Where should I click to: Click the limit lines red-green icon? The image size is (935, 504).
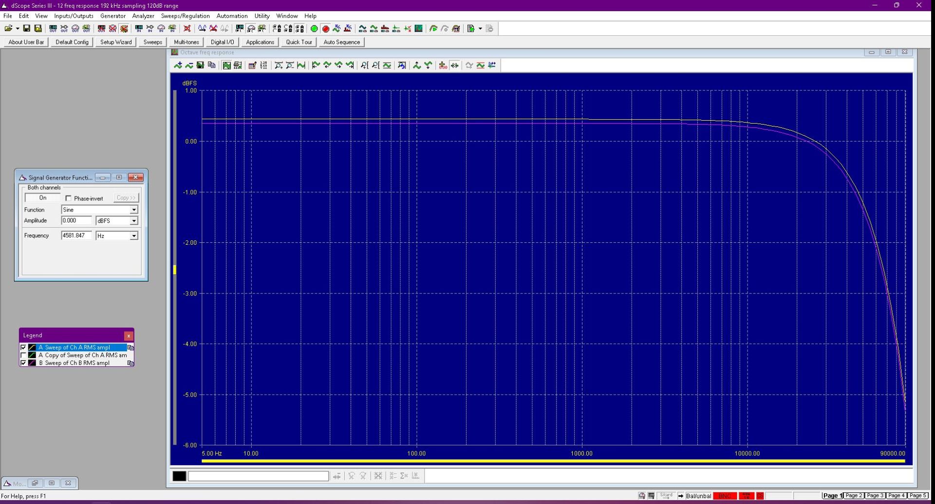click(481, 65)
